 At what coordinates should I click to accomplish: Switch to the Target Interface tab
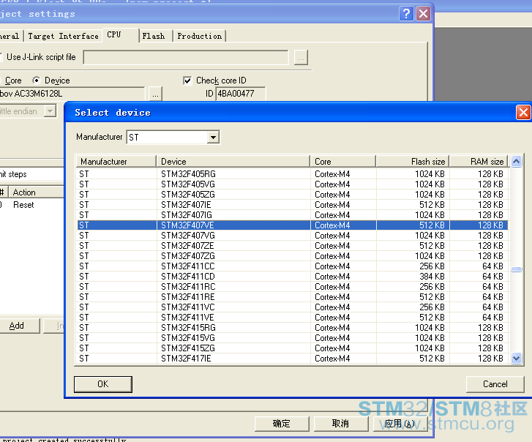(x=63, y=36)
